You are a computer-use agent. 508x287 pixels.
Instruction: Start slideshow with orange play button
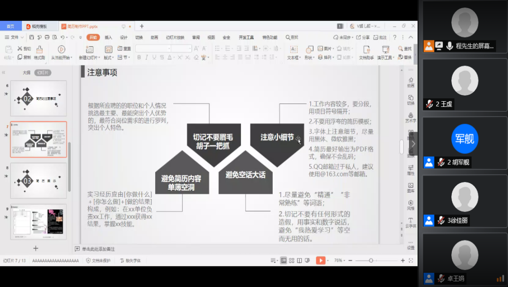point(321,260)
